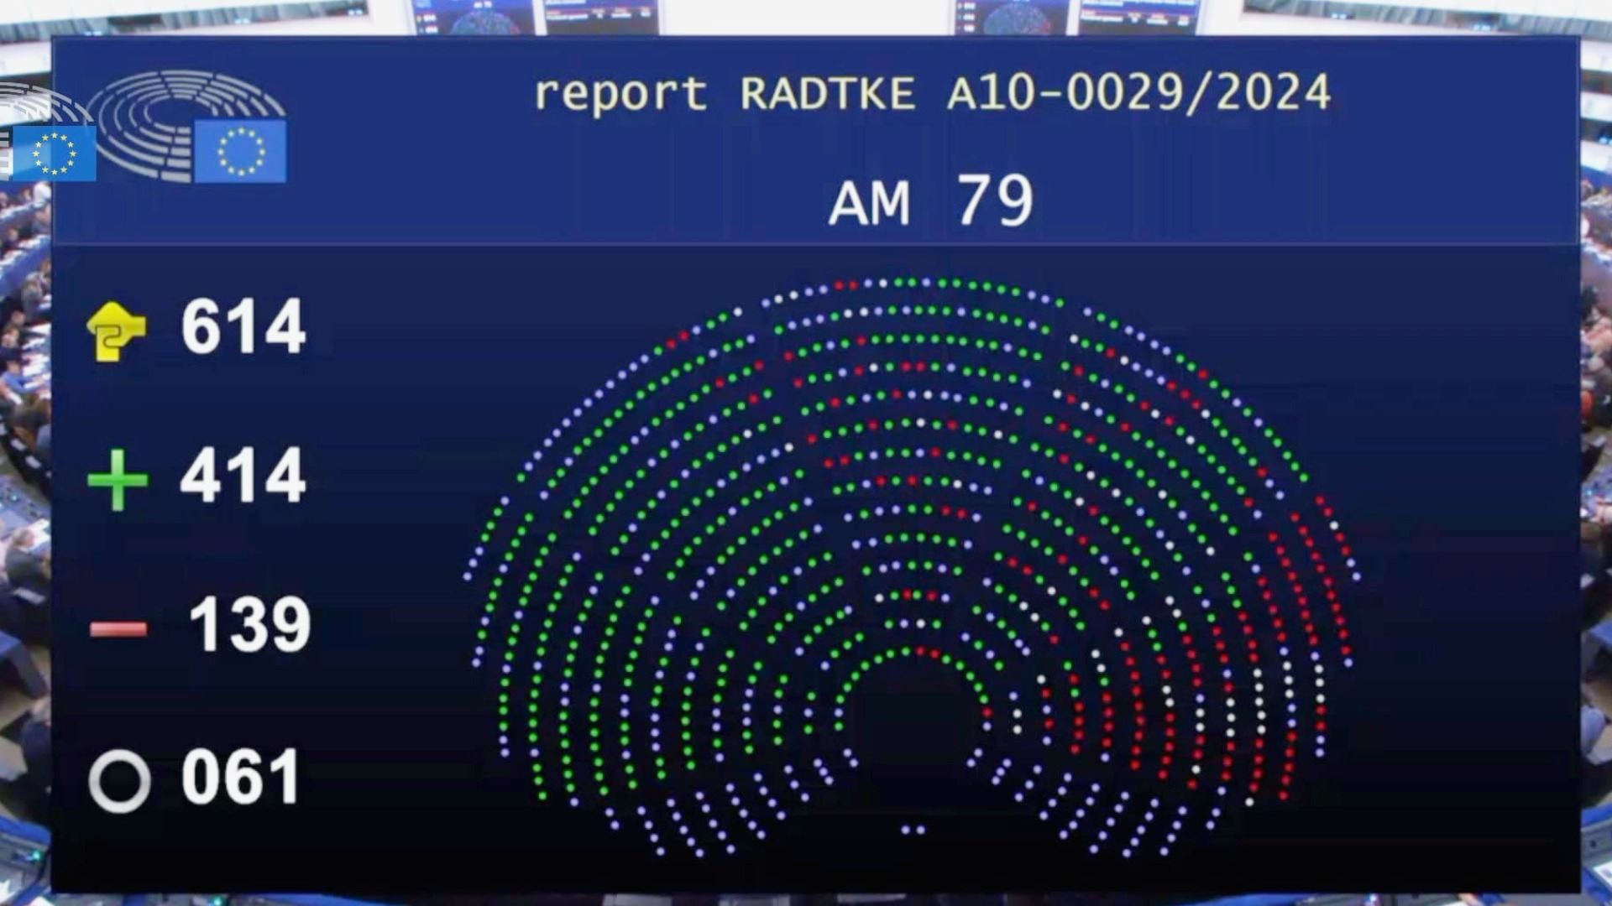Image resolution: width=1612 pixels, height=906 pixels.
Task: Click the amendment number '79'
Action: coord(995,201)
